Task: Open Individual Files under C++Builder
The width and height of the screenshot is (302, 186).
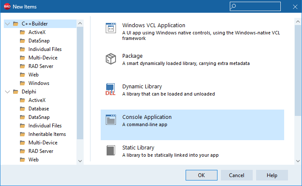Action: click(45, 49)
